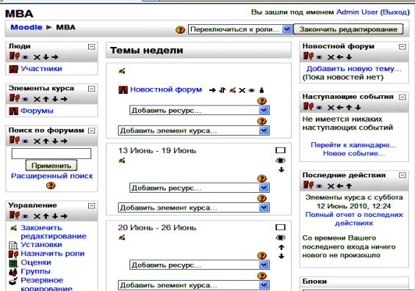Move Элементы курса block up
The width and height of the screenshot is (415, 291).
point(46,99)
